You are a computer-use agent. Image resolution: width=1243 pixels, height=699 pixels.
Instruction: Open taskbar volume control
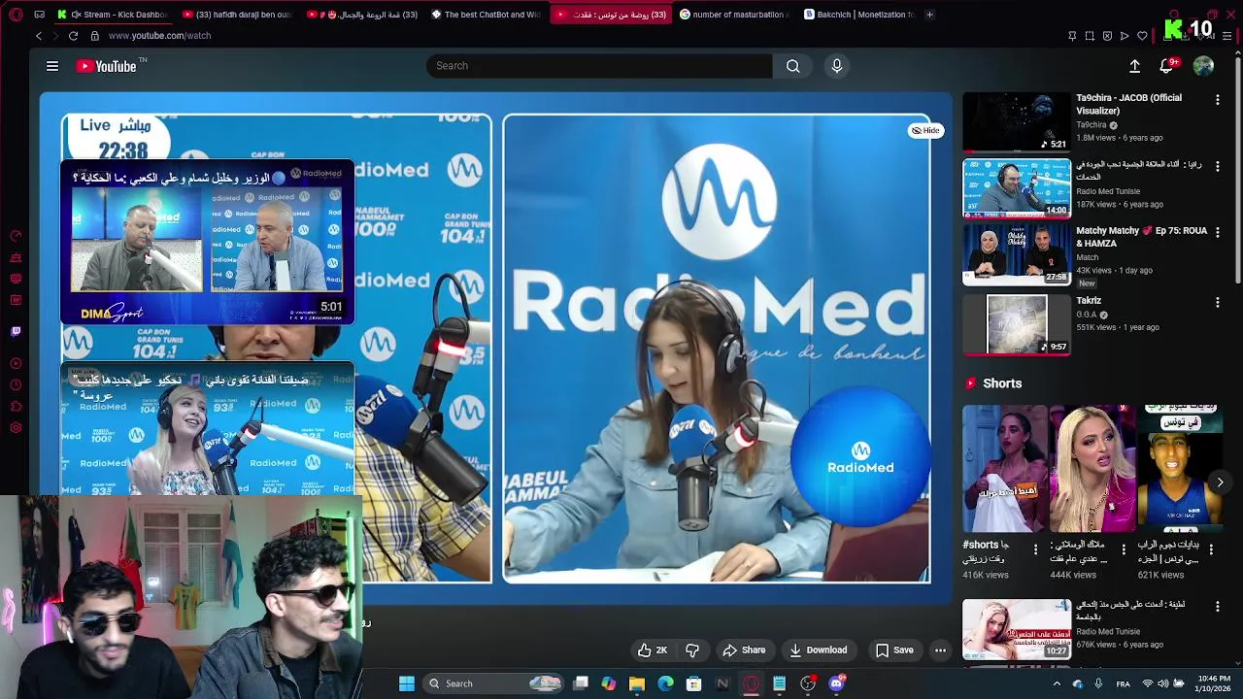tap(1163, 683)
